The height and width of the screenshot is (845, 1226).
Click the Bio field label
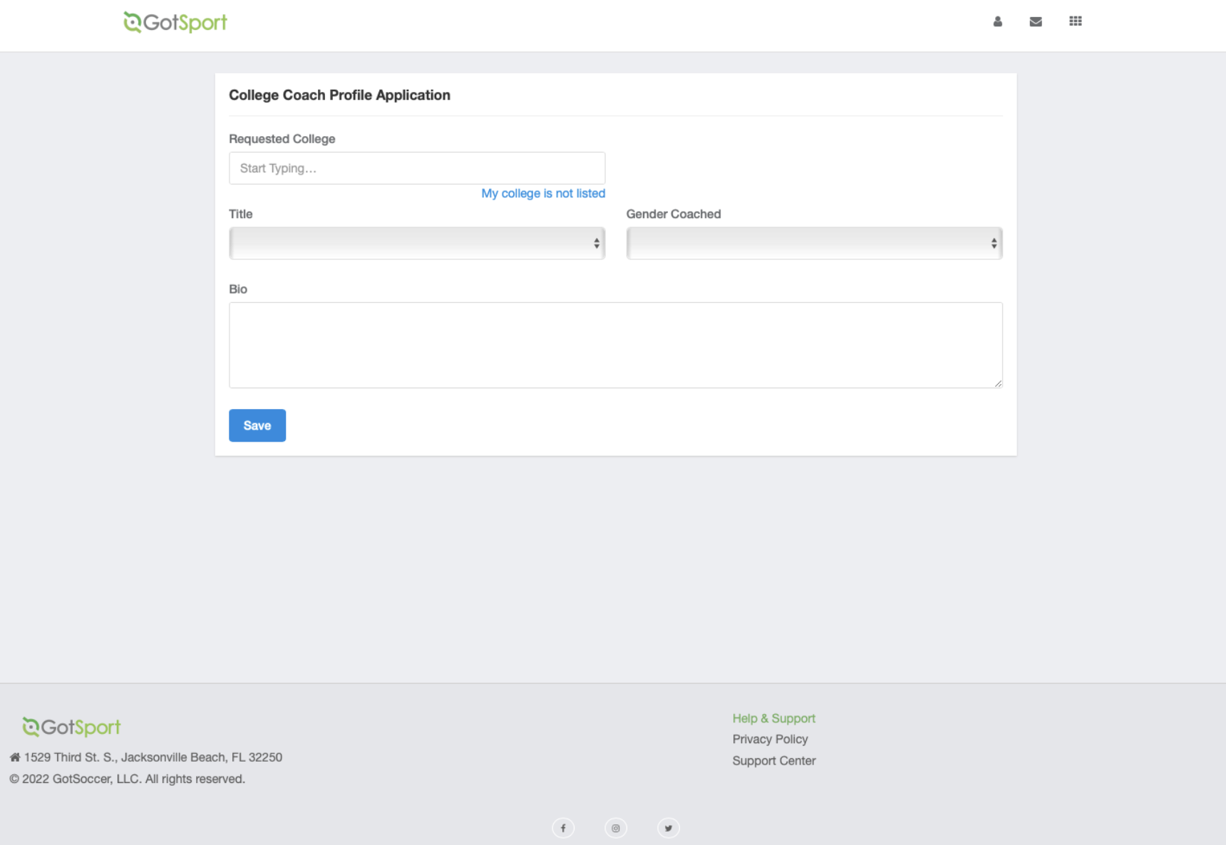[238, 289]
